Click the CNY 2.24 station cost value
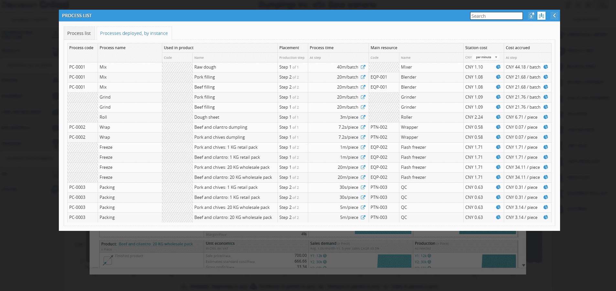Screen dimensions: 616x291 [x=474, y=117]
